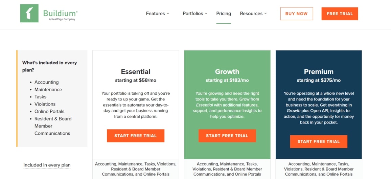Click the header FREE TRIAL button
Image resolution: width=391 pixels, height=179 pixels.
click(340, 14)
